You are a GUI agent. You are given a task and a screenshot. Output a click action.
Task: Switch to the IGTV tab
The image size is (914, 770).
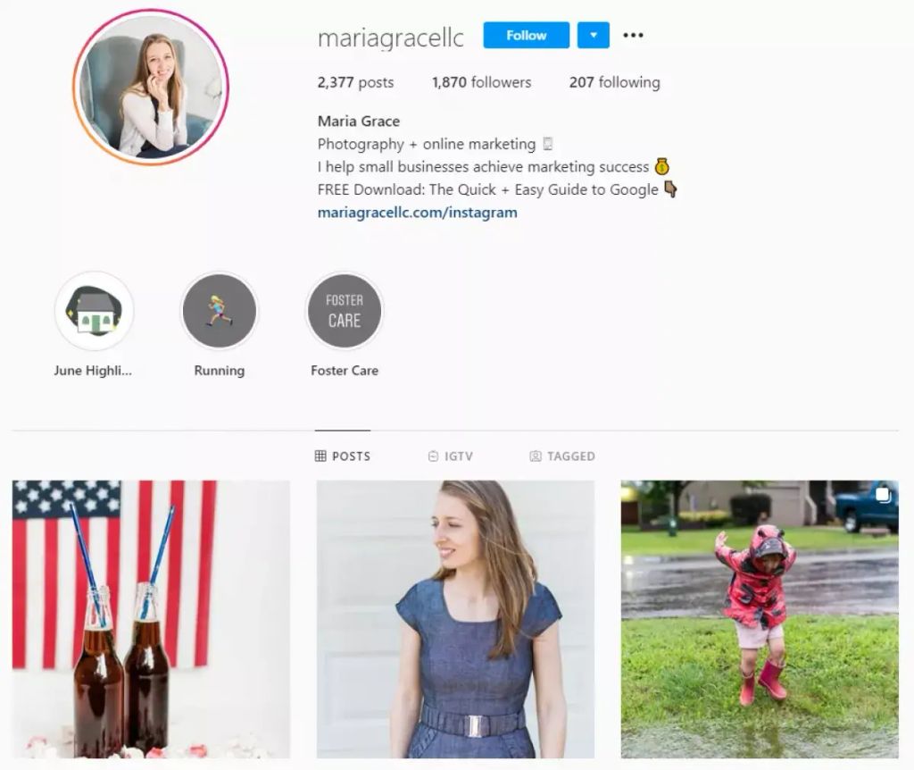451,456
